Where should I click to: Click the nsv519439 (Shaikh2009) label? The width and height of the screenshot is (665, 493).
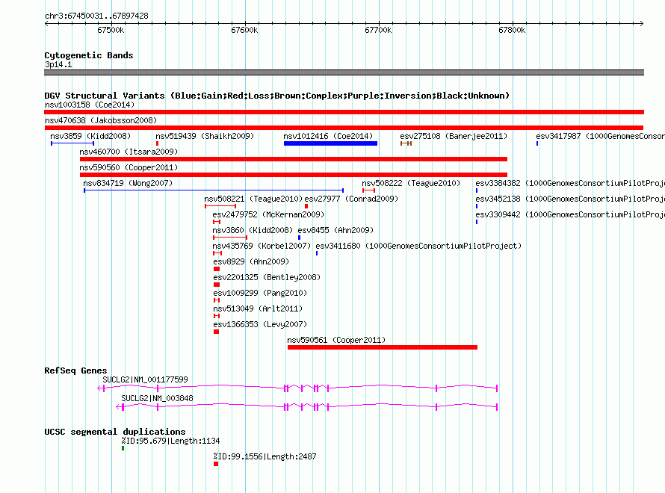point(205,136)
